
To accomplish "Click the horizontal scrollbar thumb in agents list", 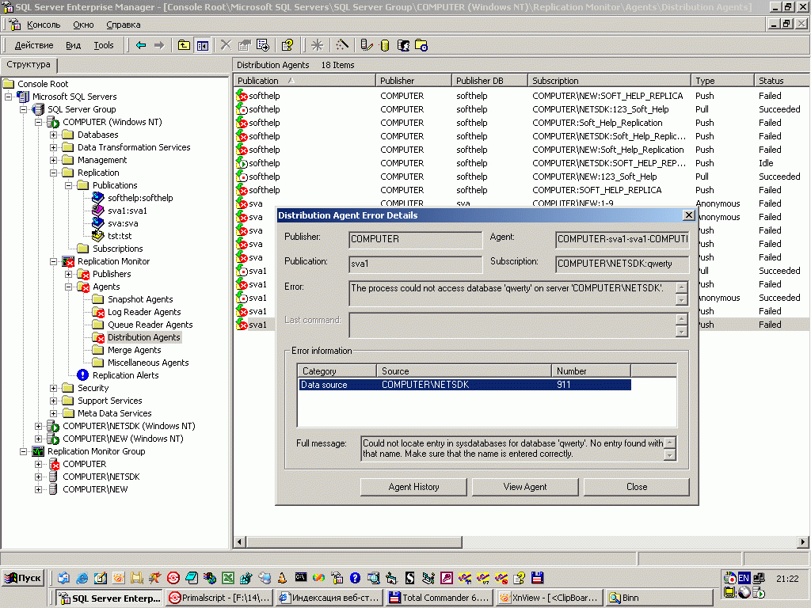I will (354, 541).
